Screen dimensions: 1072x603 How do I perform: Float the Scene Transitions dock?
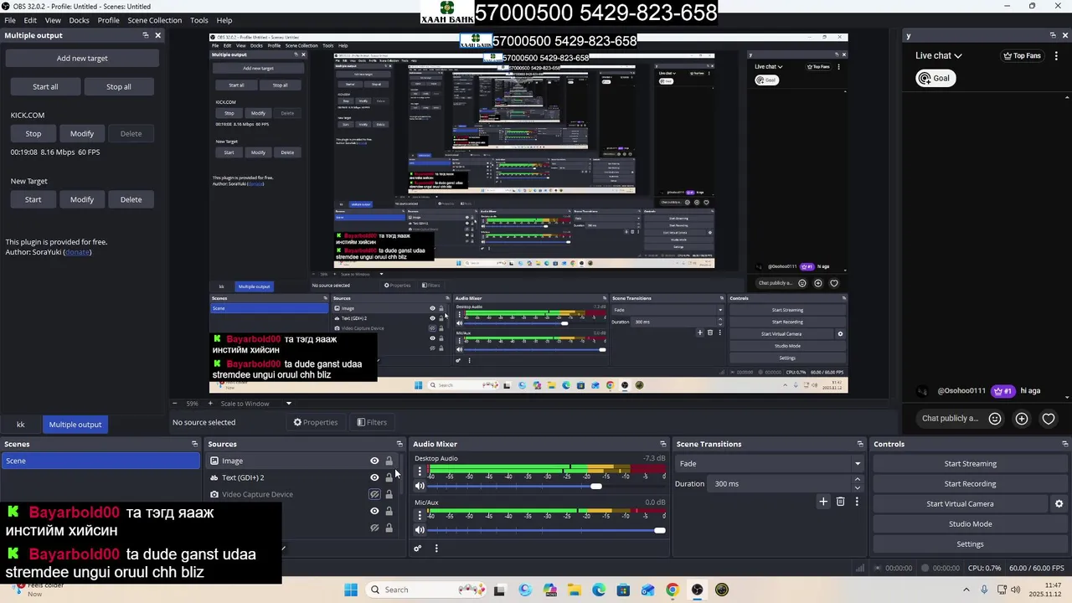[x=860, y=444]
